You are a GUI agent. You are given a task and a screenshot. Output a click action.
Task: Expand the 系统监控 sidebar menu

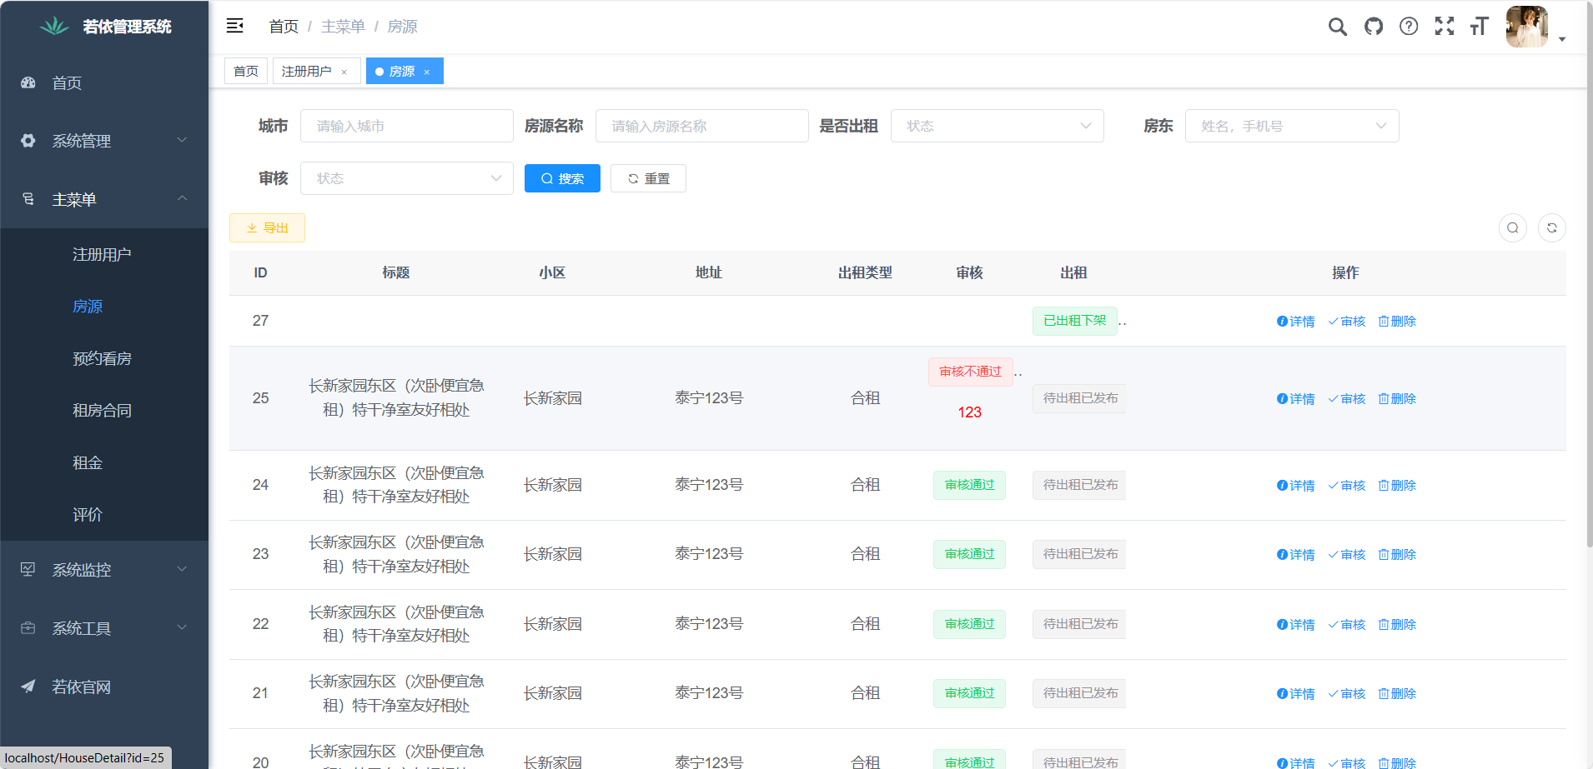(104, 570)
